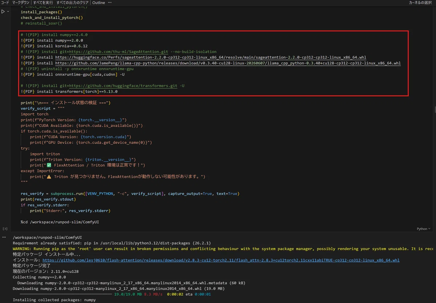The height and width of the screenshot is (303, 436).
Task: Click '現在のバージョン: 2.11.0+cu128' output line
Action: coord(46,271)
